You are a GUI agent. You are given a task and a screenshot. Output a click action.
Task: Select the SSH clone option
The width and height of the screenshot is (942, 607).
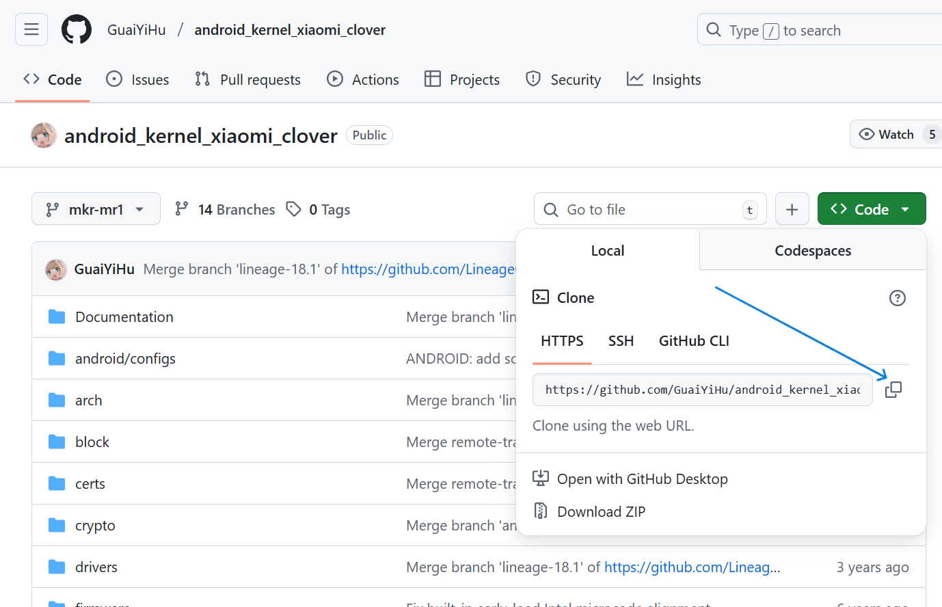click(x=621, y=341)
